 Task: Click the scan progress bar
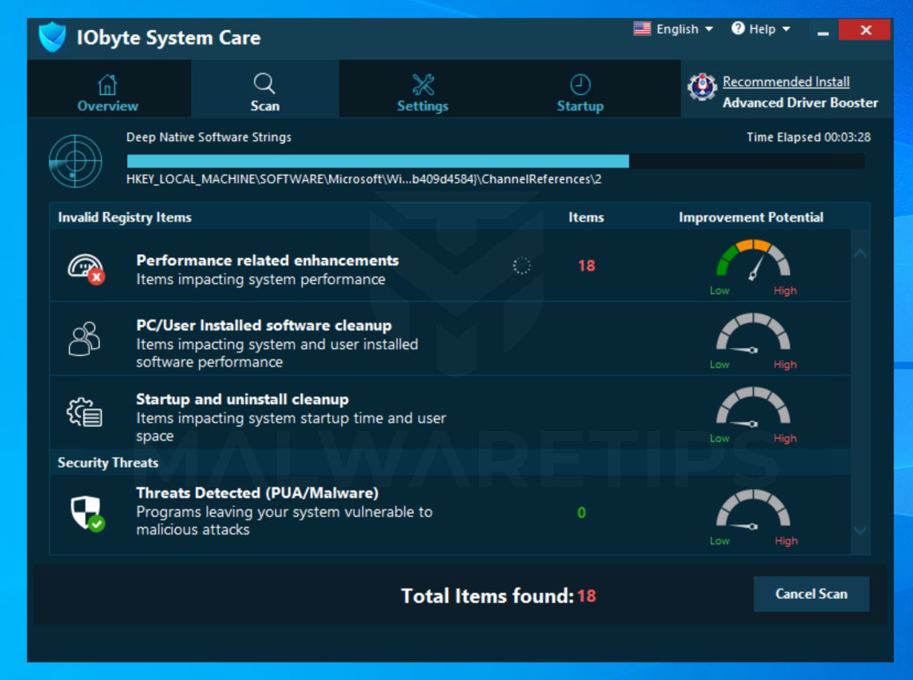496,161
